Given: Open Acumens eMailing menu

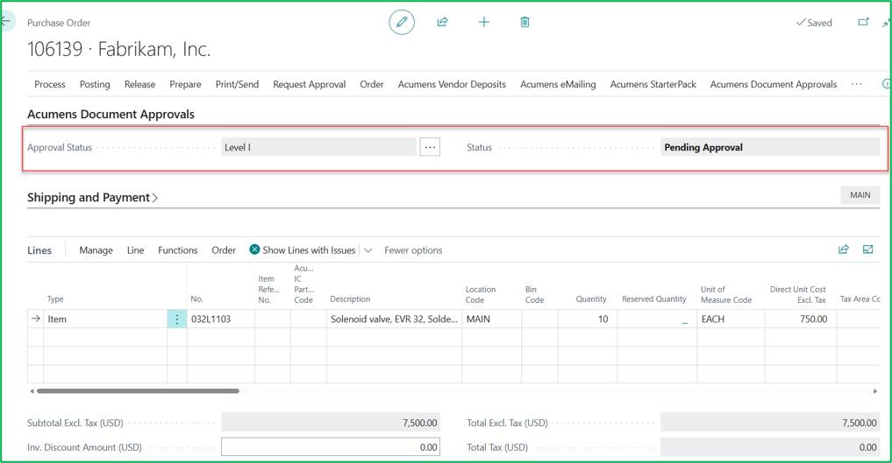Looking at the screenshot, I should tap(558, 84).
